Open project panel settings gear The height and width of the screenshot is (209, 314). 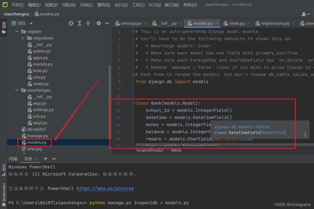99,23
